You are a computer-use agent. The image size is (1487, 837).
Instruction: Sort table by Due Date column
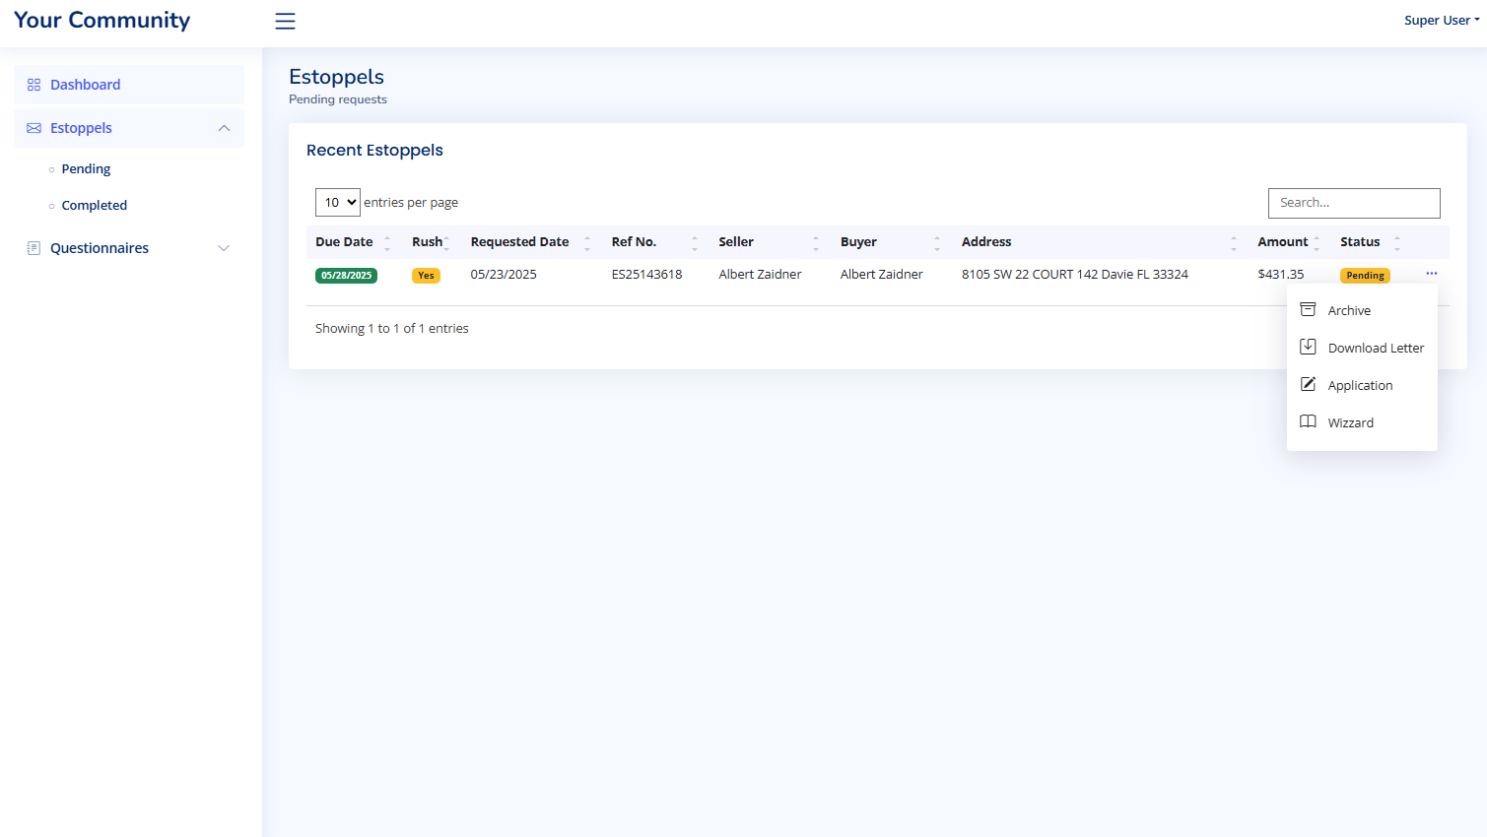pos(344,242)
